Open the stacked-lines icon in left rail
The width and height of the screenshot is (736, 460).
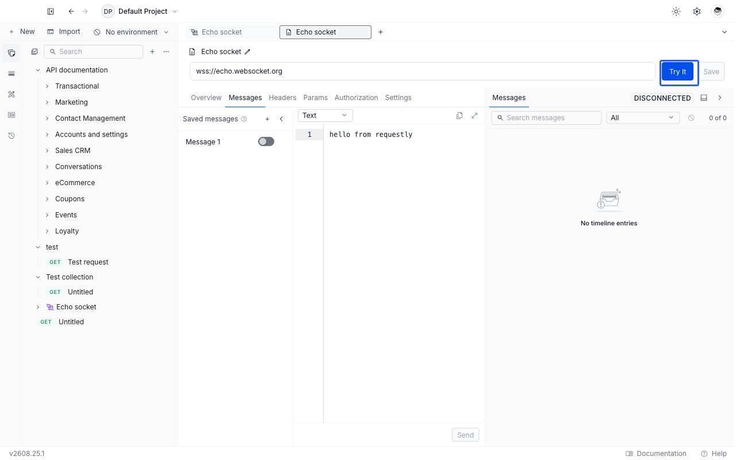[x=11, y=74]
